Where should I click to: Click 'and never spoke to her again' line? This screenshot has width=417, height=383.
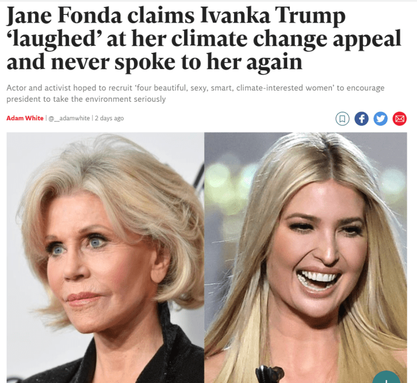point(154,62)
